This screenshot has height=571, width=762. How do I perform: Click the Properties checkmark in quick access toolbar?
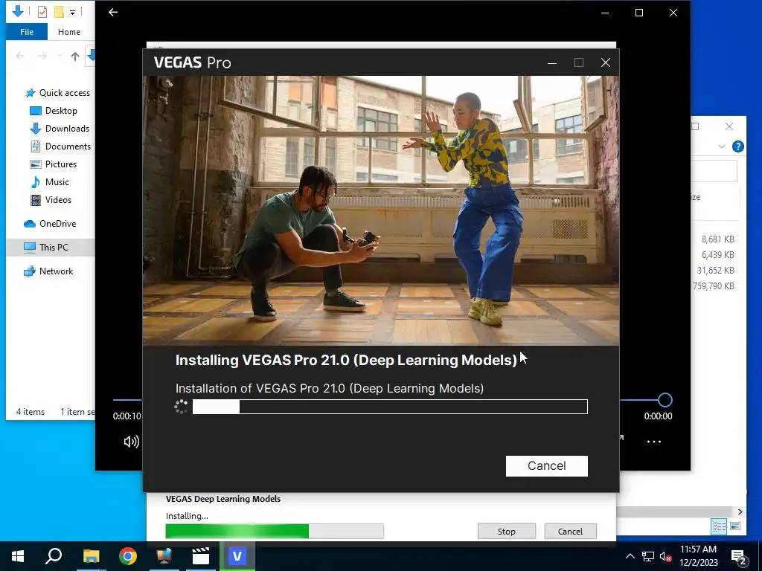pos(42,12)
